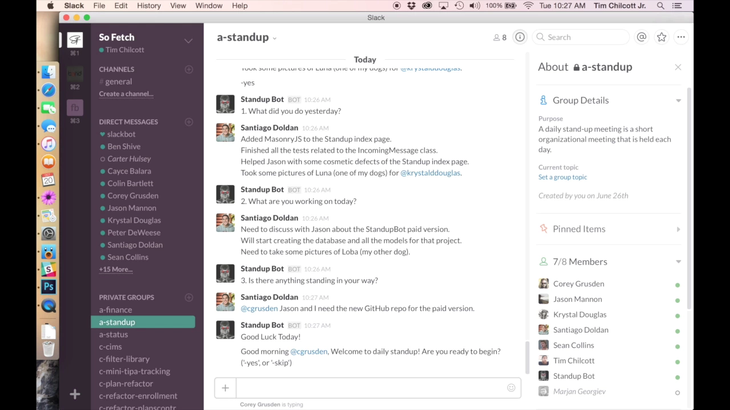Open the emoji picker smiley icon
The image size is (730, 410).
(511, 388)
